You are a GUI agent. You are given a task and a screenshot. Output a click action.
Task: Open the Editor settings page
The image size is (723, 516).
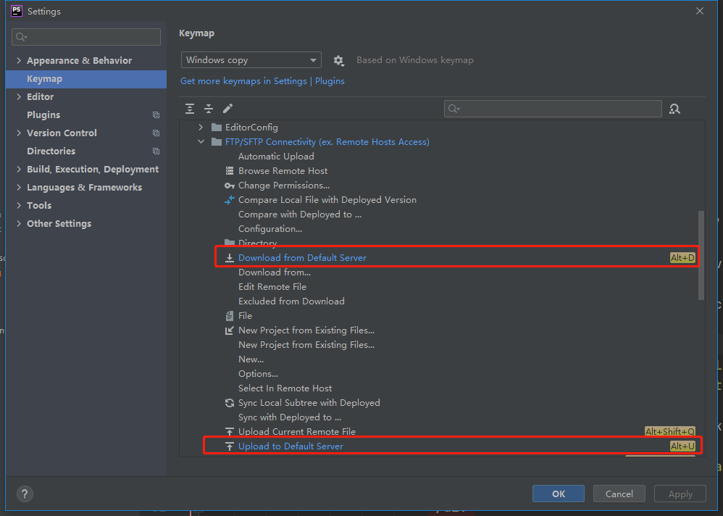click(40, 97)
